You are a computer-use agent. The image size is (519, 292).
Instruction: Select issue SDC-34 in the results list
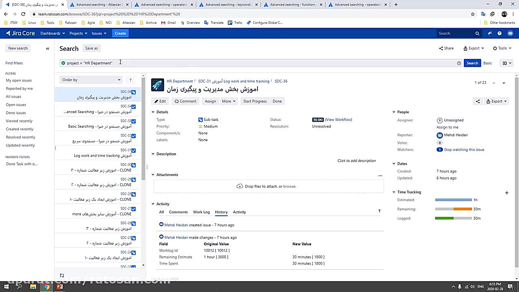(98, 109)
